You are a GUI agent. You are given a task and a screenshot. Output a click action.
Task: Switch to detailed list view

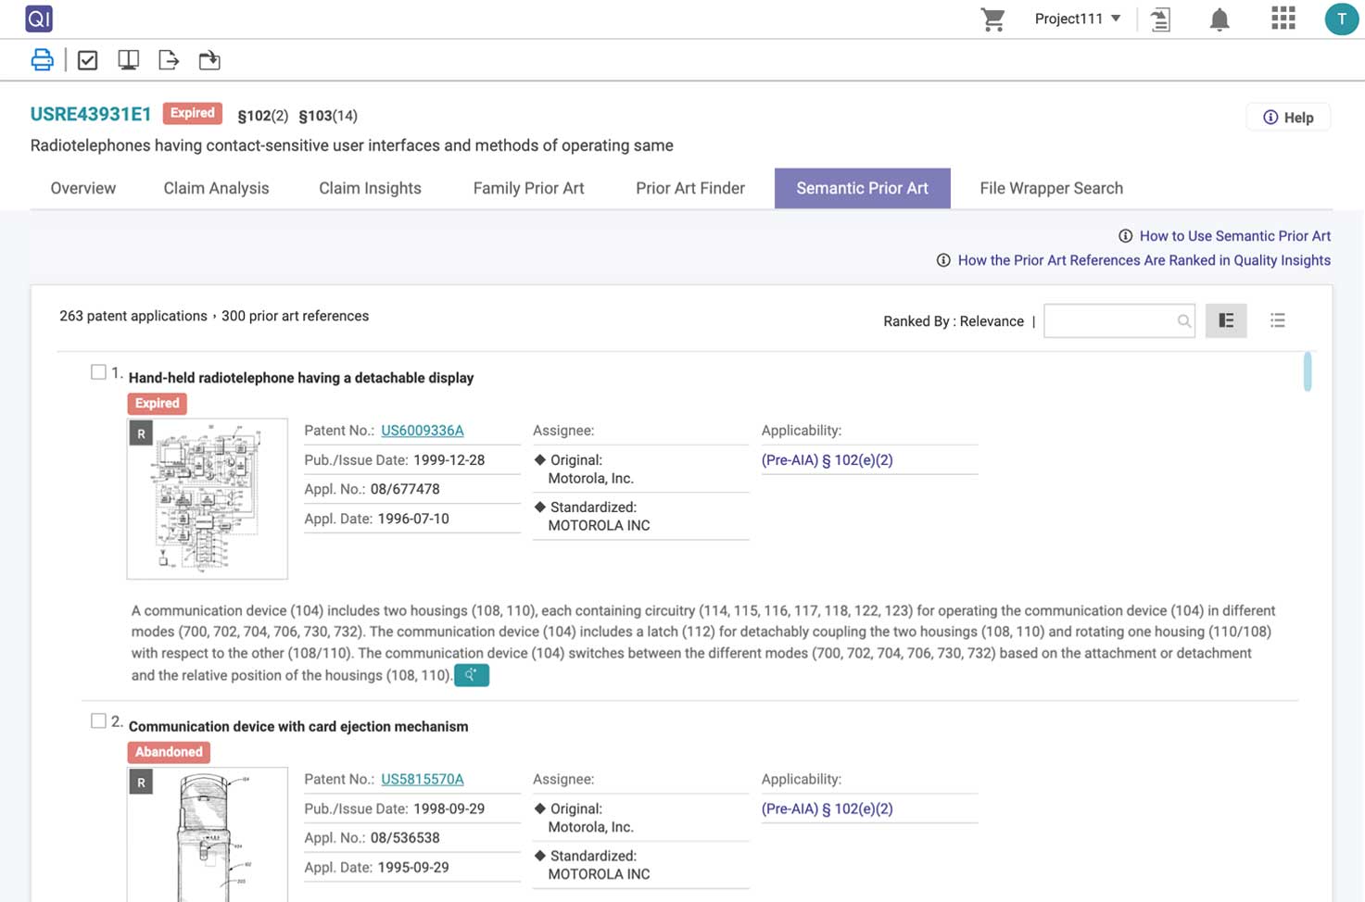1225,320
